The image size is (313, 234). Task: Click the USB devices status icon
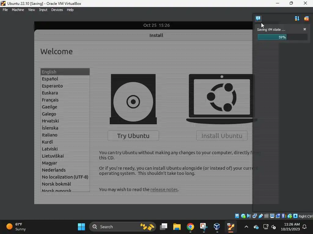[x=260, y=216]
